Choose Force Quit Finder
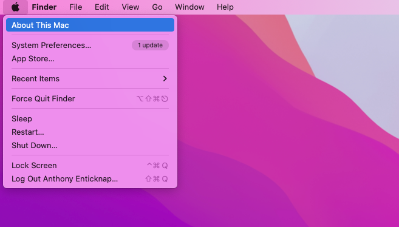The height and width of the screenshot is (227, 399). [x=90, y=98]
